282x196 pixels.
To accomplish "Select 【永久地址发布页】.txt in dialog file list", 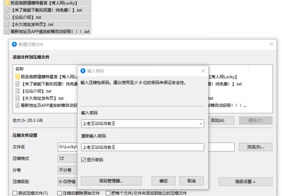I will 43,98.
